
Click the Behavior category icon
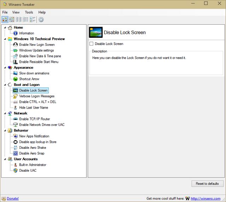tap(10, 130)
